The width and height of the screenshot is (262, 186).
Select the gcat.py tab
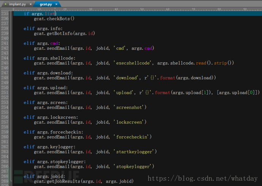pyautogui.click(x=46, y=4)
